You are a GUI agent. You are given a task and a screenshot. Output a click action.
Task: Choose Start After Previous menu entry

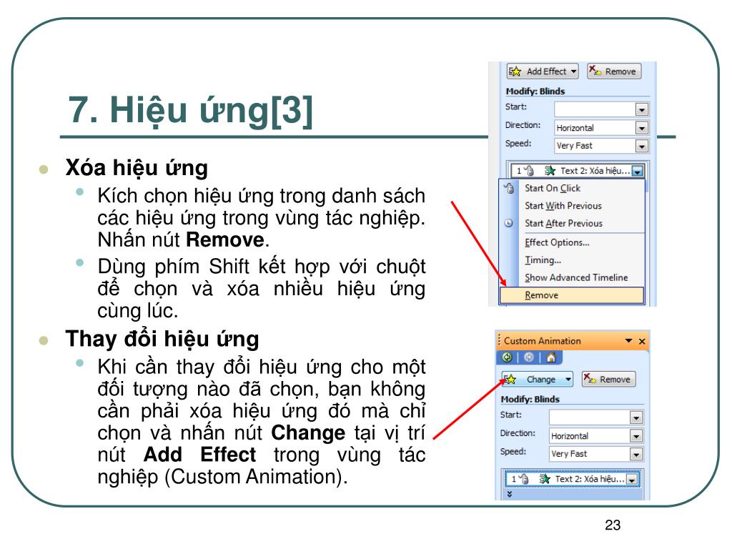pos(563,224)
